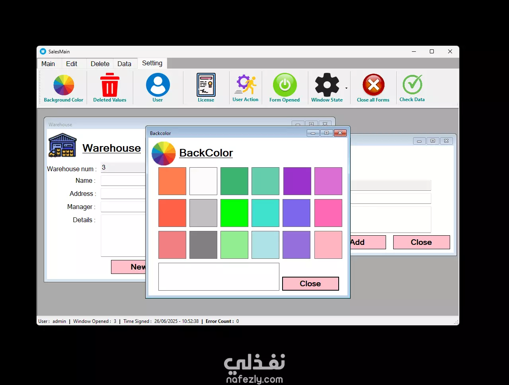
Task: Click the SalesMain app title icon
Action: (x=43, y=51)
